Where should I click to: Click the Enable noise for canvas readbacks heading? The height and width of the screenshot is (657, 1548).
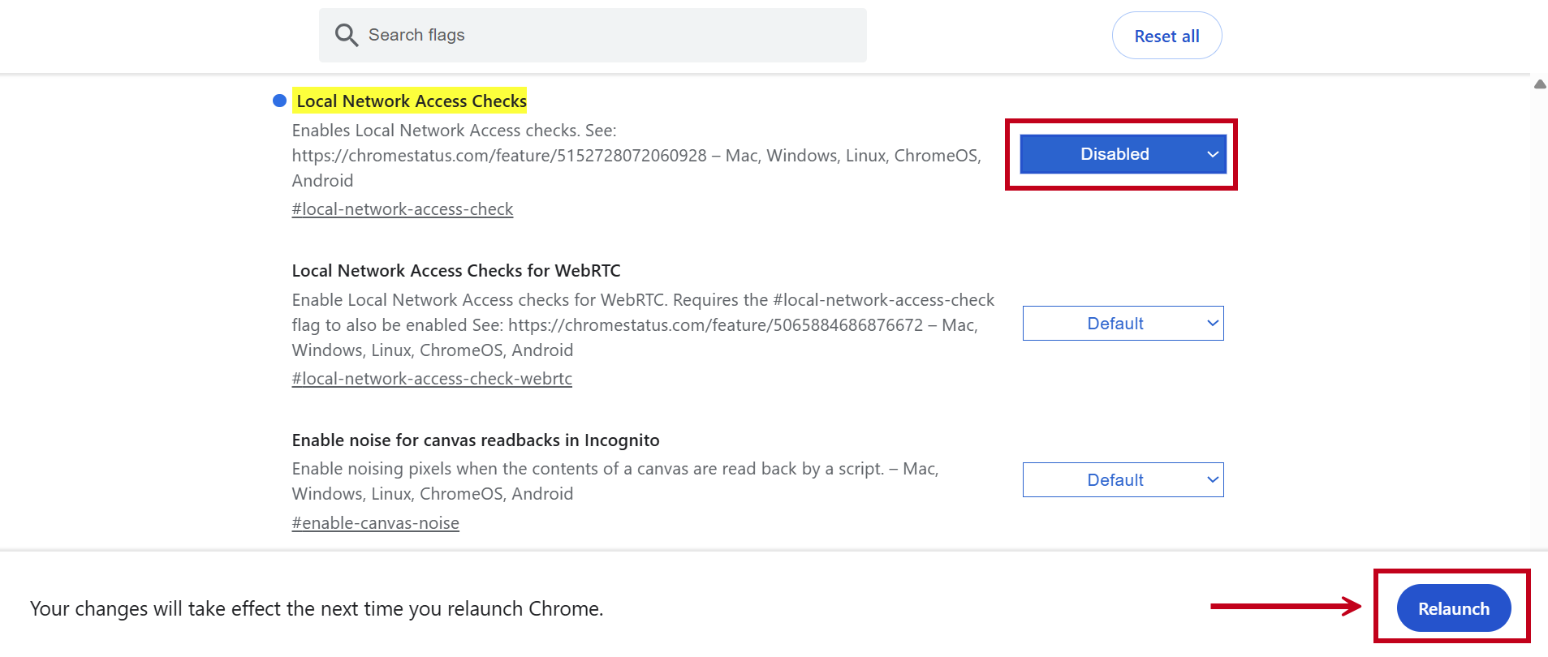[476, 440]
